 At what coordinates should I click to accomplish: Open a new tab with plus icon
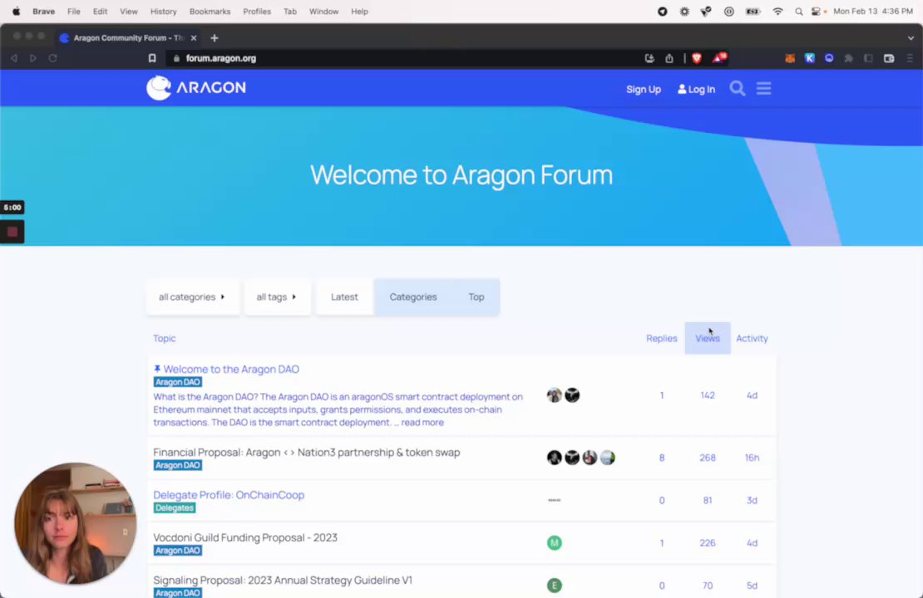[x=215, y=38]
